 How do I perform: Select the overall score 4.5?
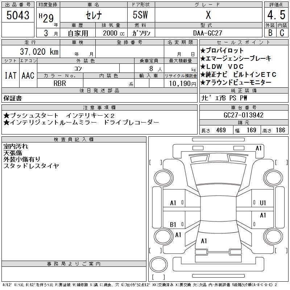point(276,15)
